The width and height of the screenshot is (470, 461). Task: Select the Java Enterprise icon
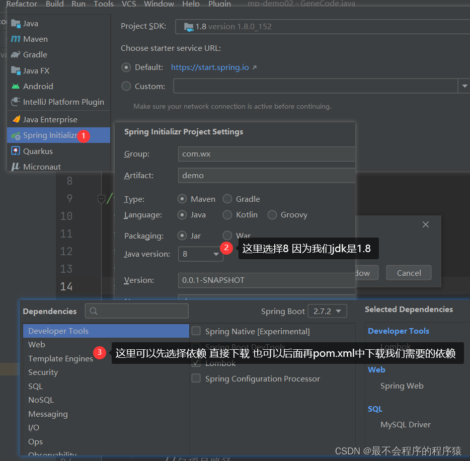16,119
